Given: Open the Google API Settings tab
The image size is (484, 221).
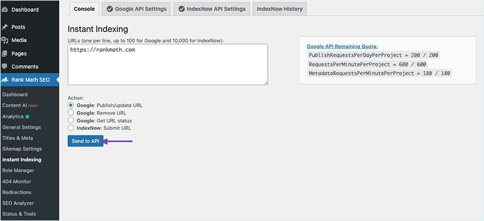Looking at the screenshot, I should (137, 9).
